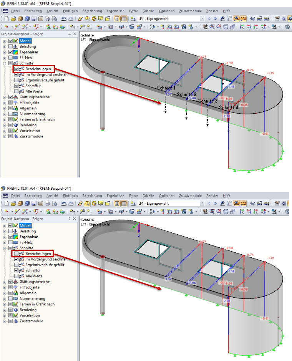This screenshot has height=361, width=292.
Task: Click the Isometric box view icon in upper window
Action: [226, 27]
